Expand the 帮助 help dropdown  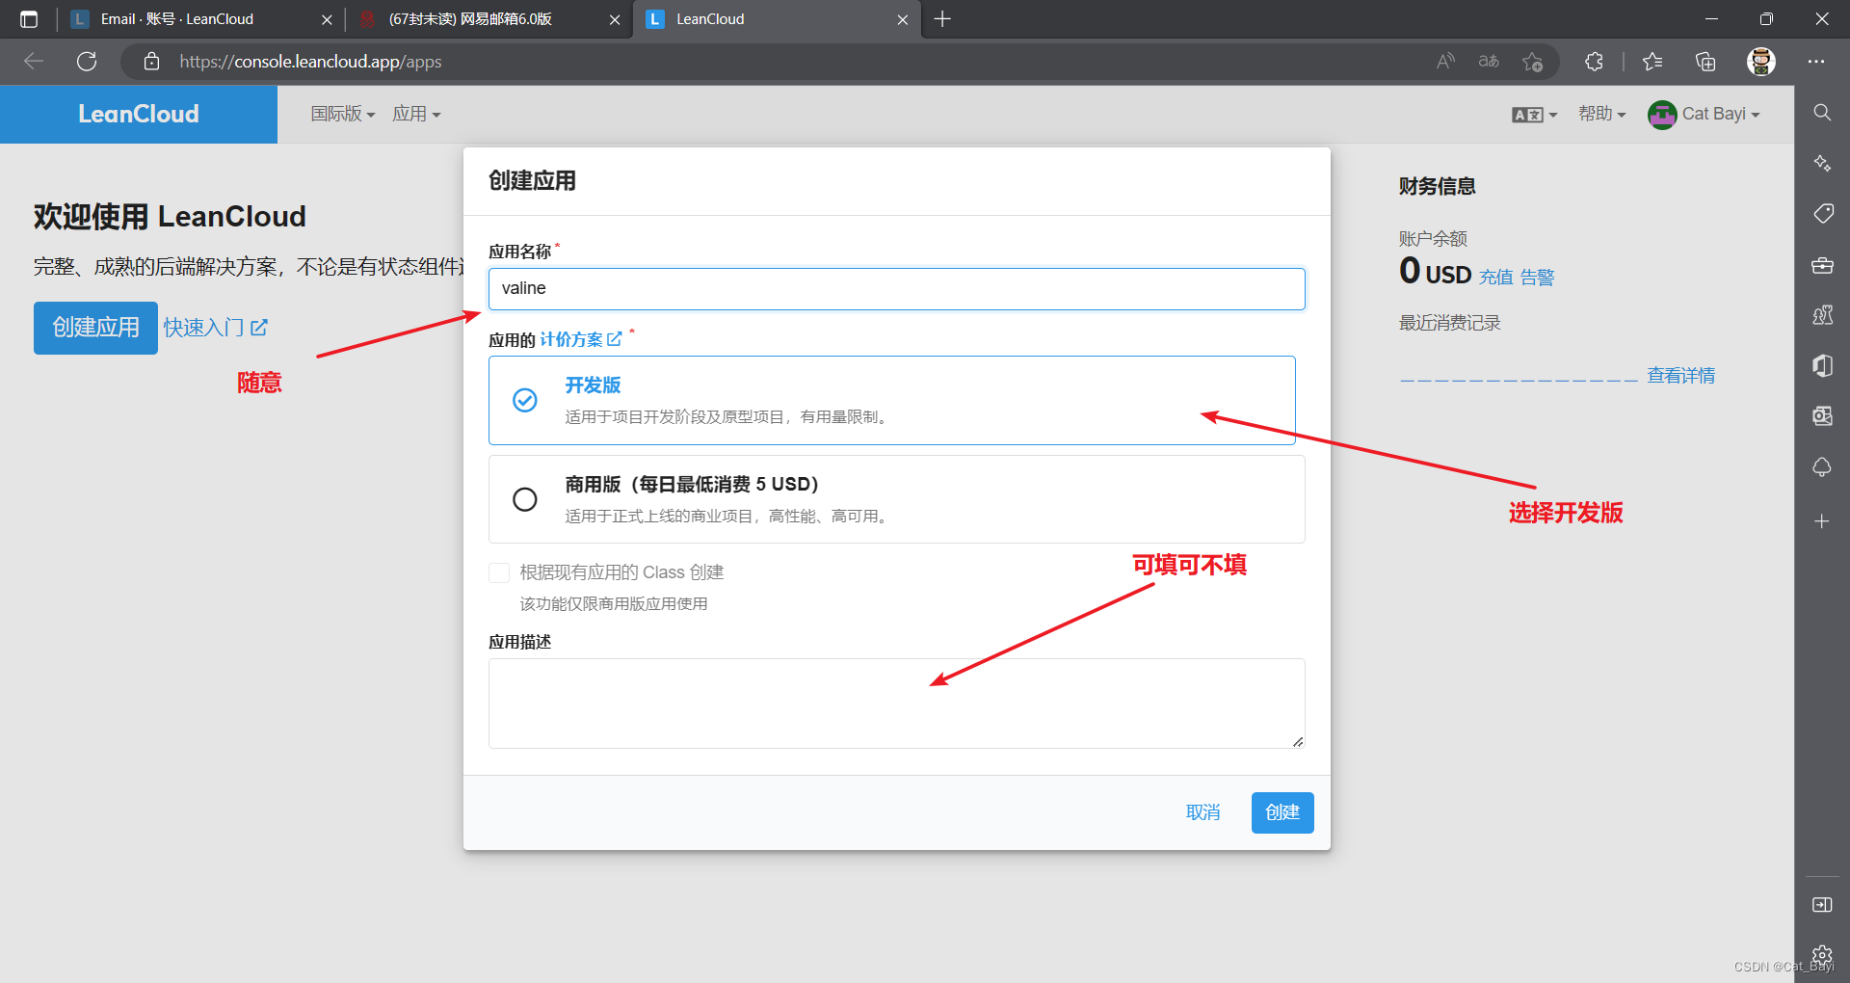point(1602,114)
